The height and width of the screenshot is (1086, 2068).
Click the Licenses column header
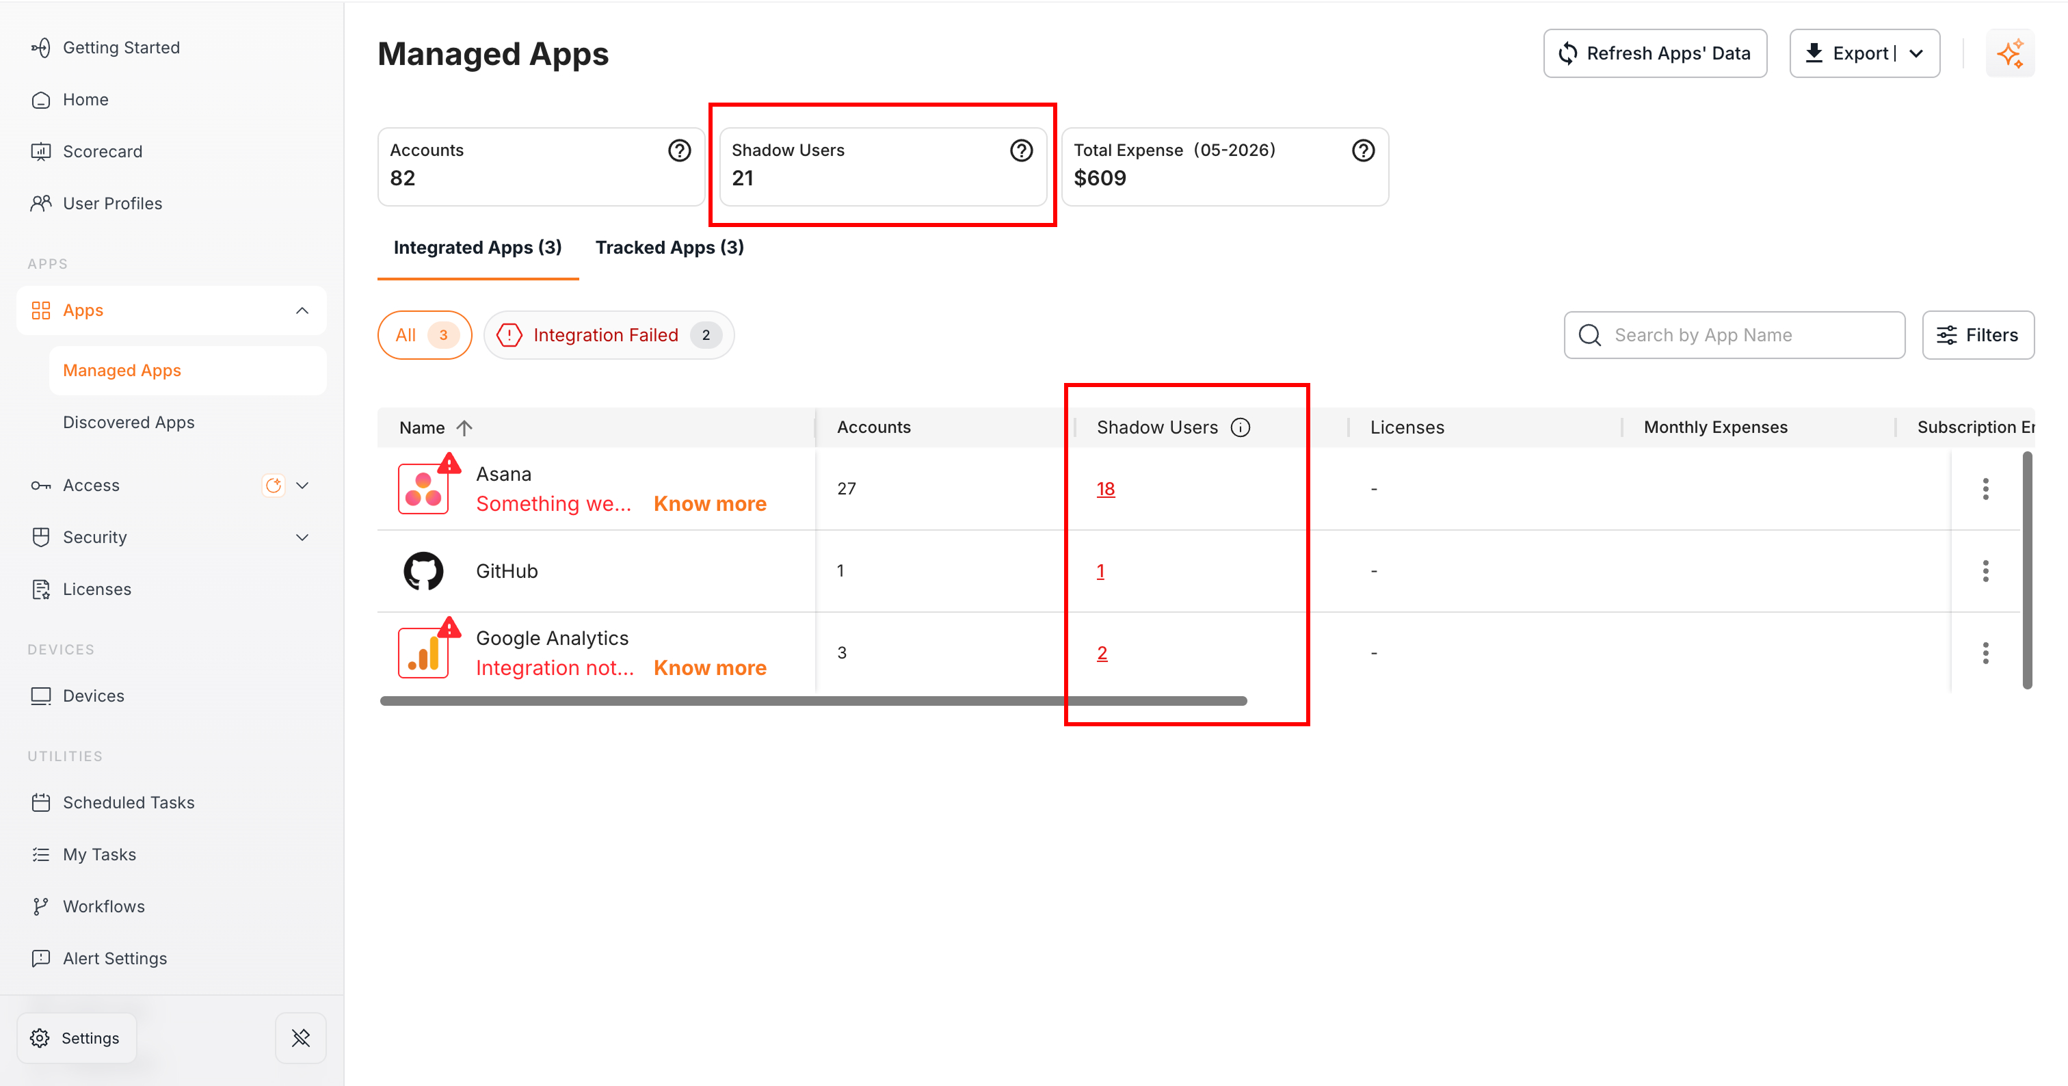(x=1407, y=428)
